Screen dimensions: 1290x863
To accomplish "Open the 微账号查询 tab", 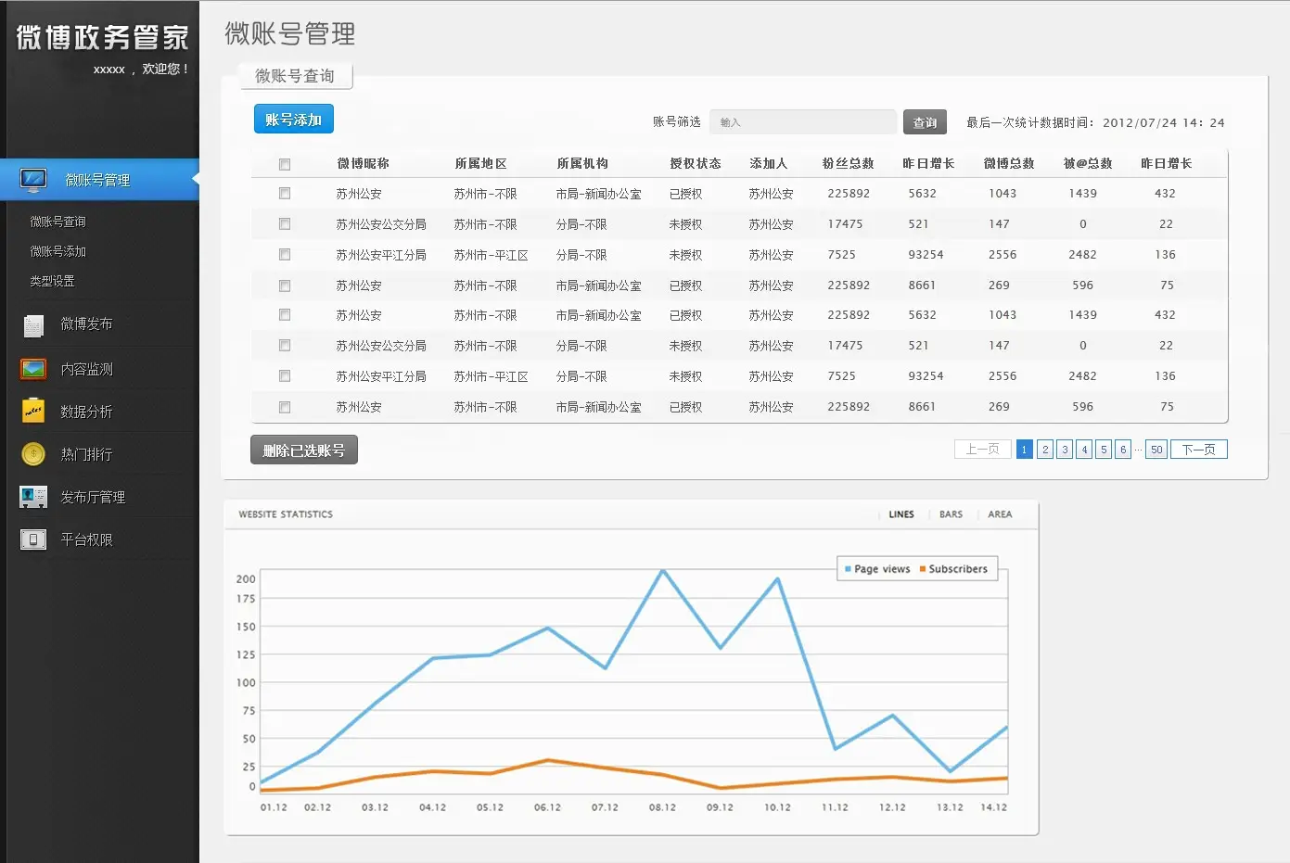I will (x=295, y=76).
